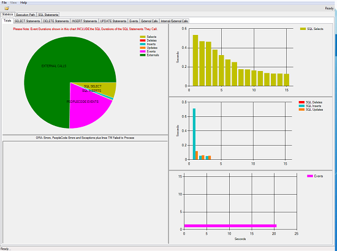Click the Externals legend color swatch
Screen dimensions: 337x251
tap(143, 55)
